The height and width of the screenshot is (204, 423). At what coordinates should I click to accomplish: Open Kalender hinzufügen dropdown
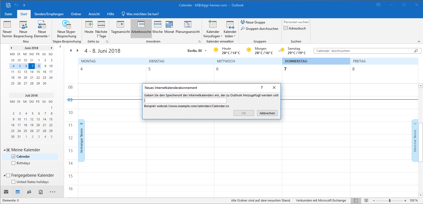coord(213,29)
